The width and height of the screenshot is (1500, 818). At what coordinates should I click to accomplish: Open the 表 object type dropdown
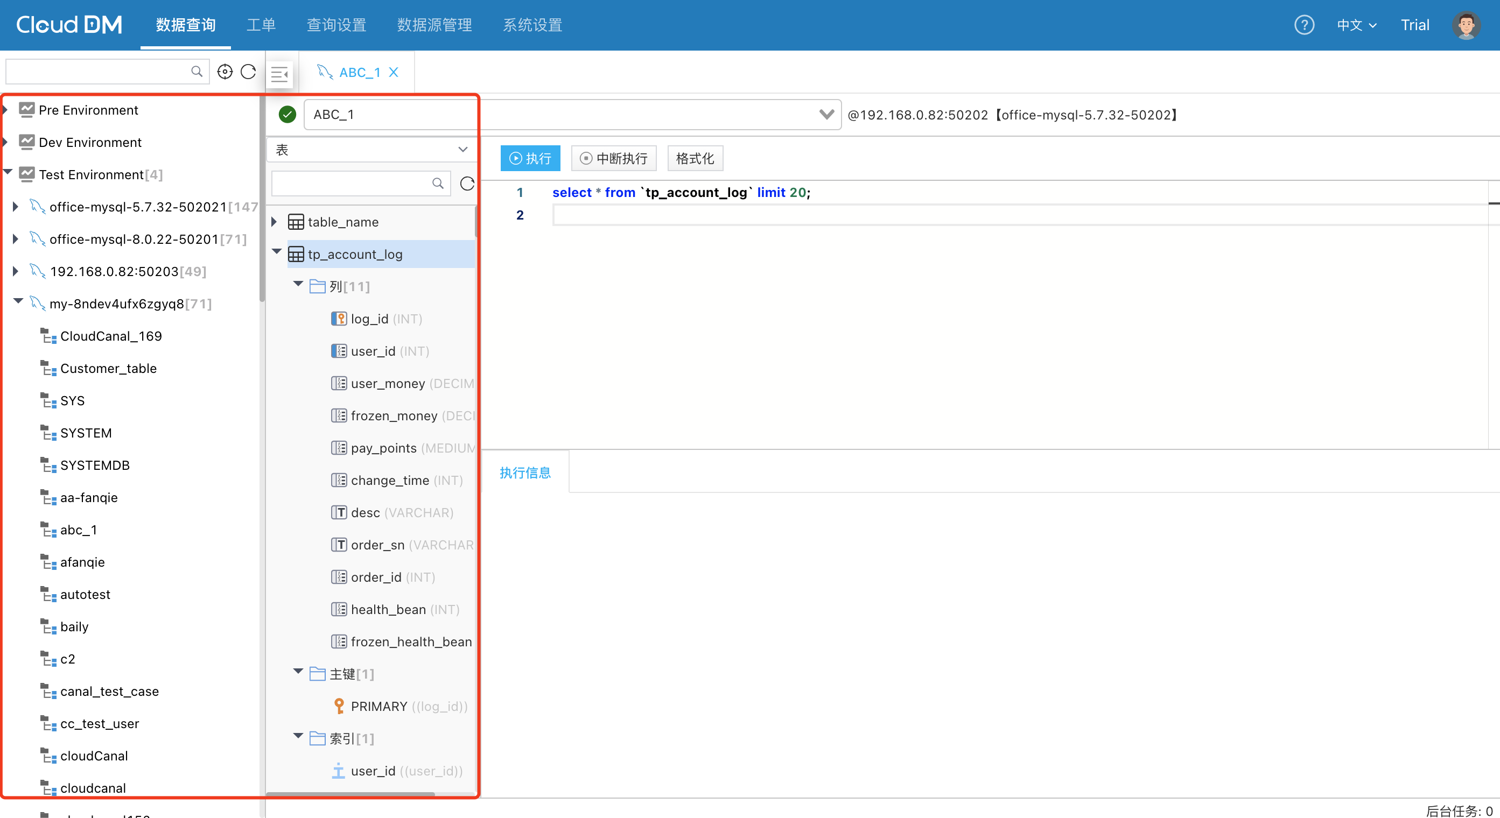point(372,150)
